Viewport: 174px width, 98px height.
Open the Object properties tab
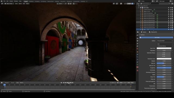pos(138,52)
